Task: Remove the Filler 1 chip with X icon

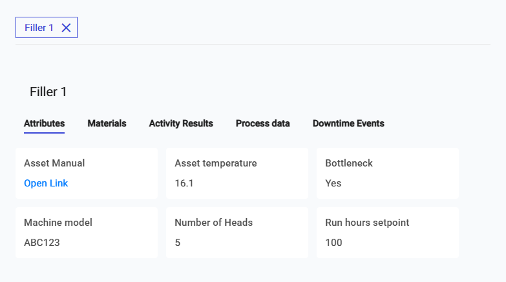Action: [66, 28]
